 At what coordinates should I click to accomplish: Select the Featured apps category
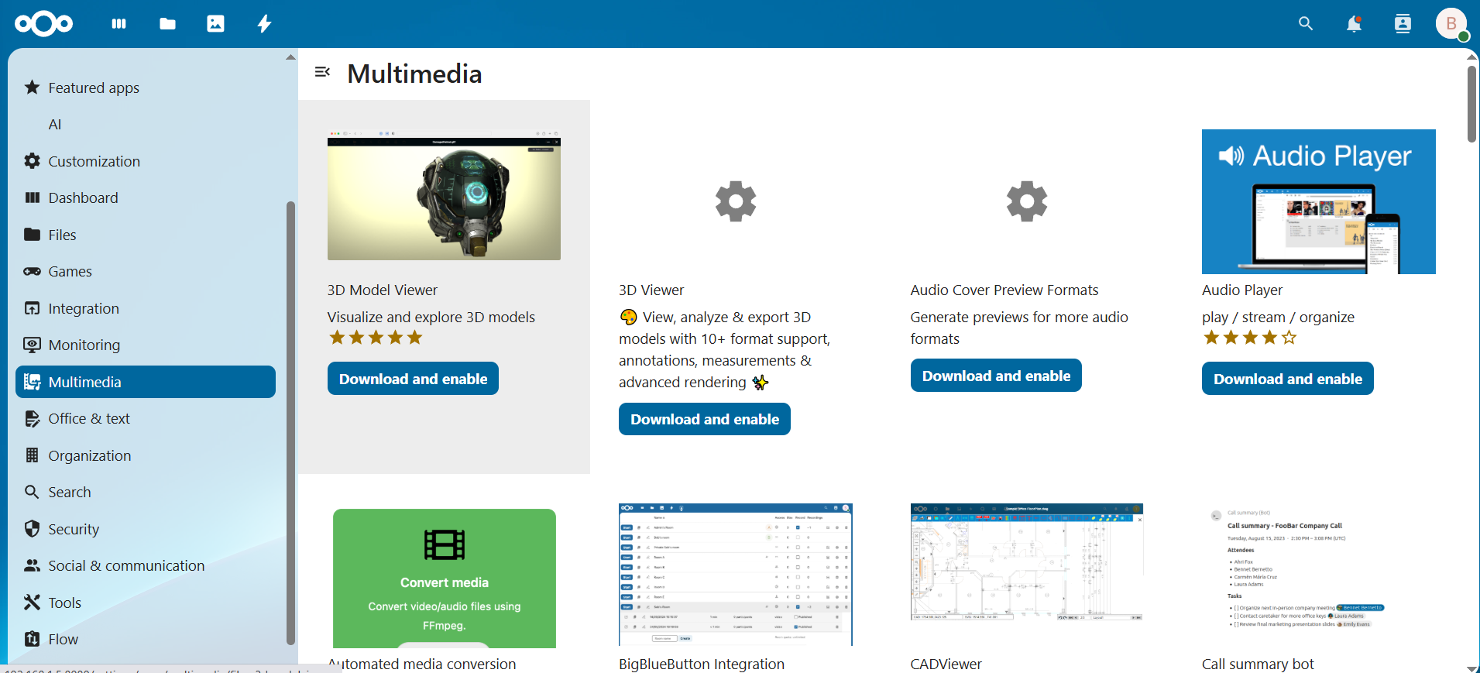146,88
